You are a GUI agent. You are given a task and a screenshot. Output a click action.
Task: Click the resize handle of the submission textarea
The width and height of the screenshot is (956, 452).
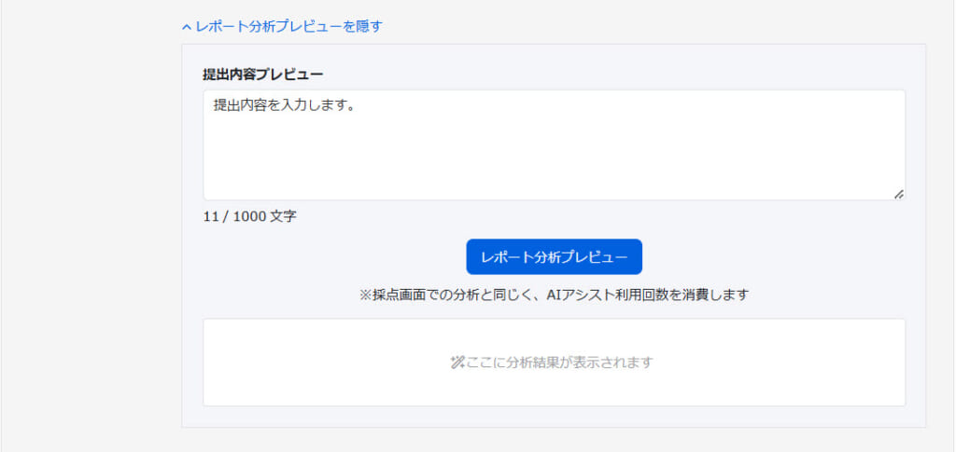[898, 194]
